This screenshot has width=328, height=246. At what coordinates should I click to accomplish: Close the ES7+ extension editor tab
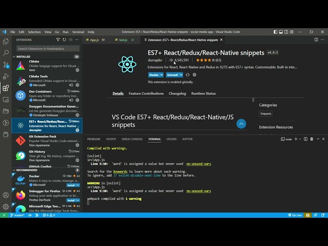click(x=221, y=40)
